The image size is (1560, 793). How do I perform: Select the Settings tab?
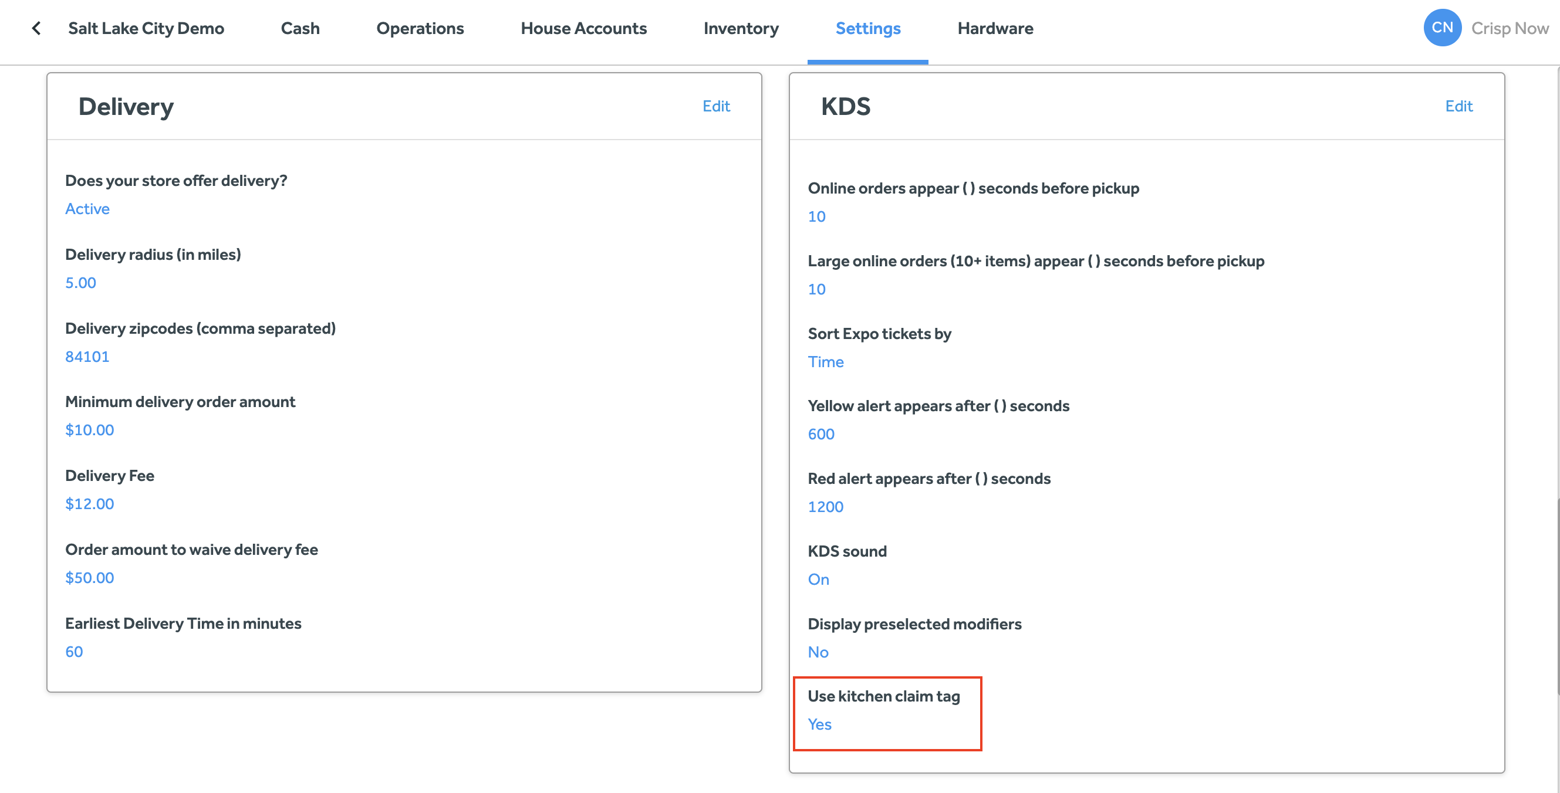click(867, 29)
